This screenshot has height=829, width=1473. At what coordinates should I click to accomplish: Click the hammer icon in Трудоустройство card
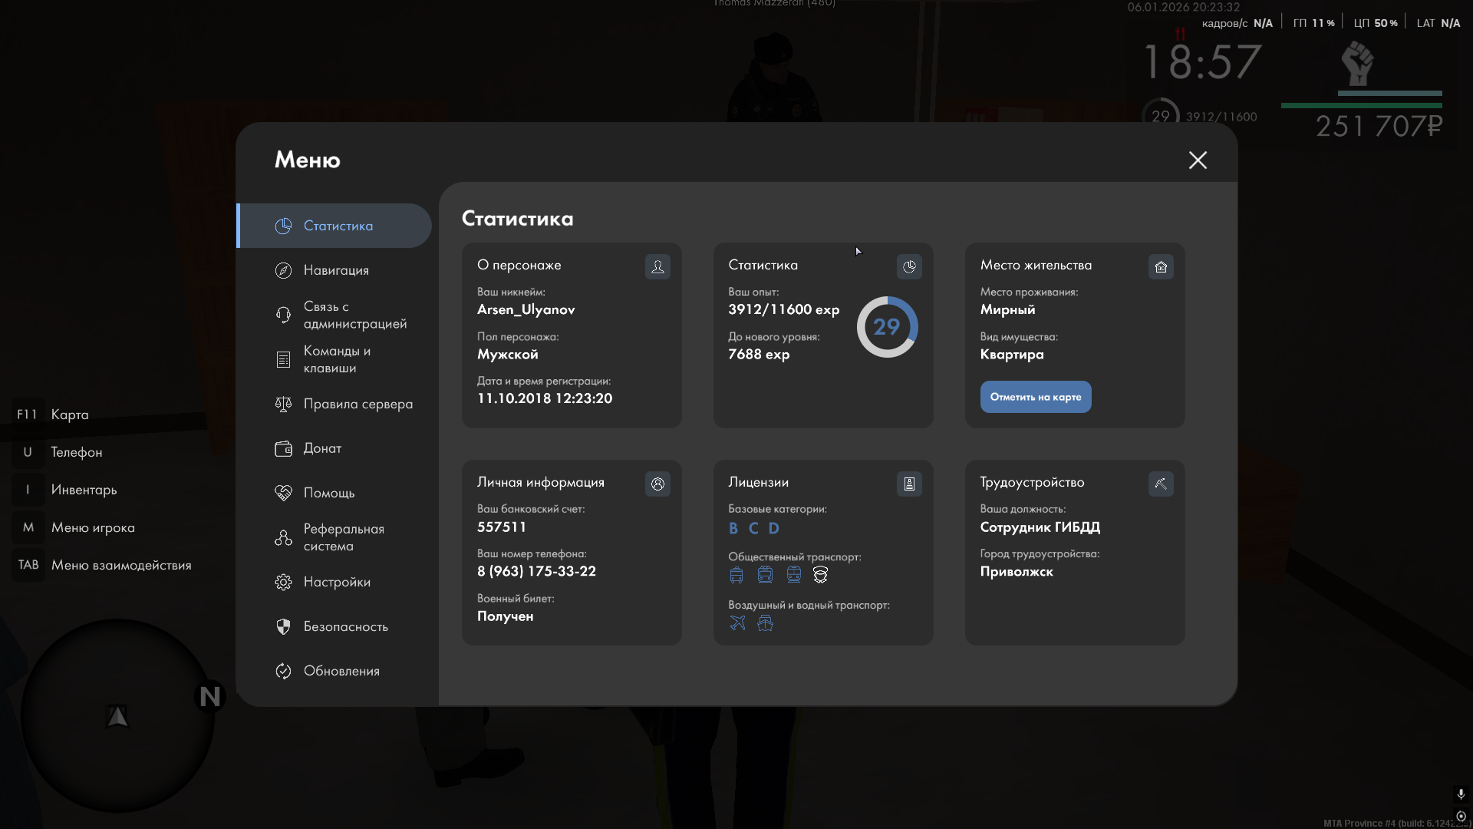pos(1161,484)
